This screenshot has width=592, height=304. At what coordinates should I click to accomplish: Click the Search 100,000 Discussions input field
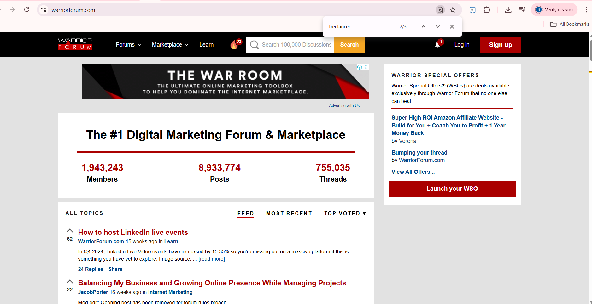point(290,45)
